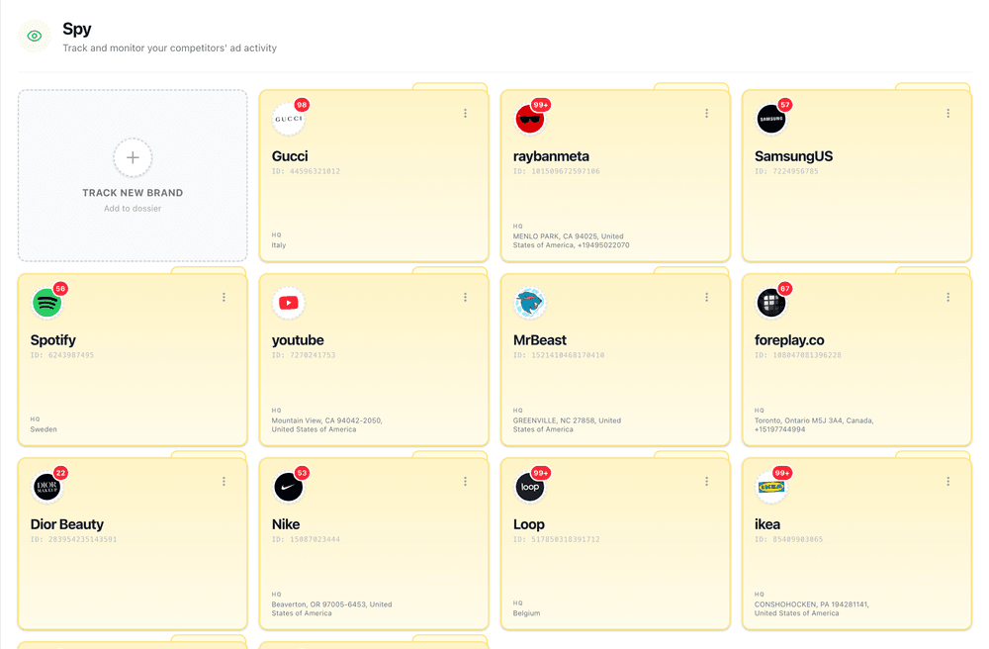The image size is (989, 649).
Task: Click MrBeast 'GREENVILLE, NC' address
Action: [x=567, y=425]
